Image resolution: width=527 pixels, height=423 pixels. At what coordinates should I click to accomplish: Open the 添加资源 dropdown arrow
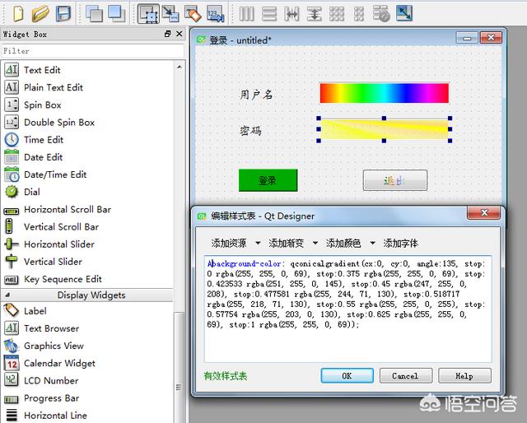tap(258, 243)
